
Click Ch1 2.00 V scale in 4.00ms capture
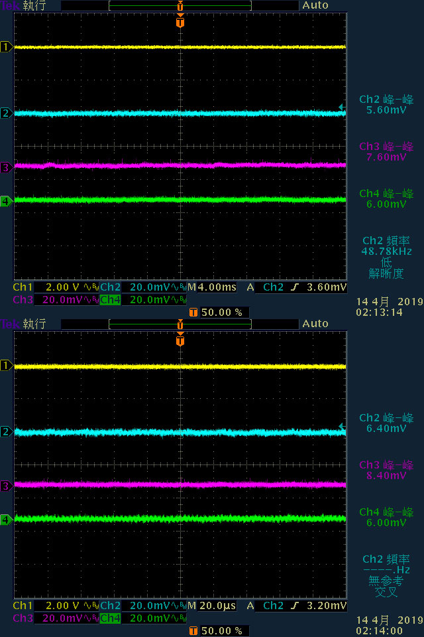click(63, 287)
